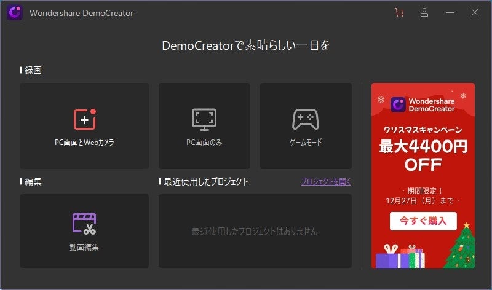Click the 12月27日（月）まで text
This screenshot has width=492, height=290.
[420, 200]
